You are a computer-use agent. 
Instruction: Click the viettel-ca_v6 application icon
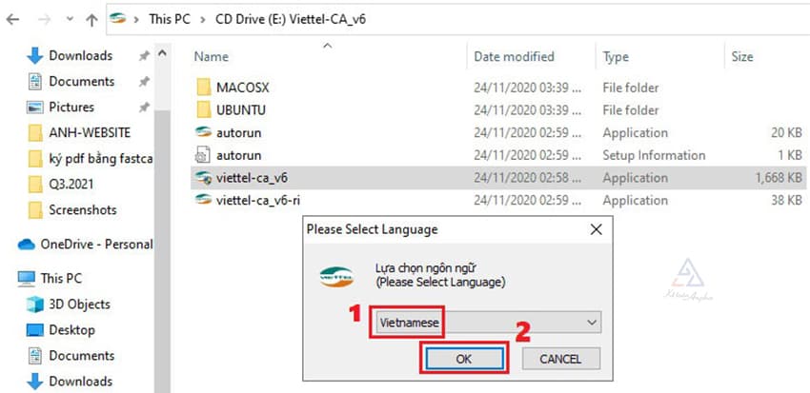coord(202,178)
